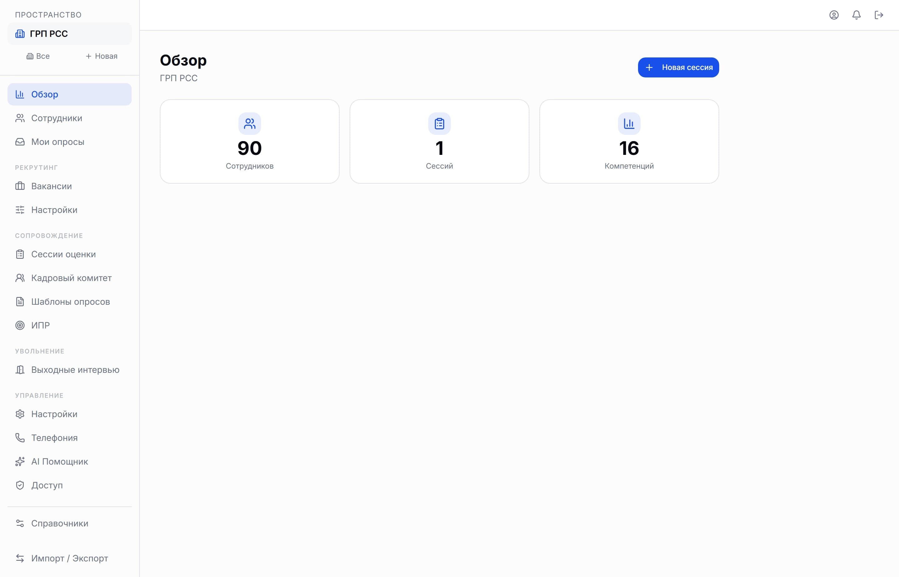
Task: Click the Шаблоны опросов document icon
Action: coord(20,302)
